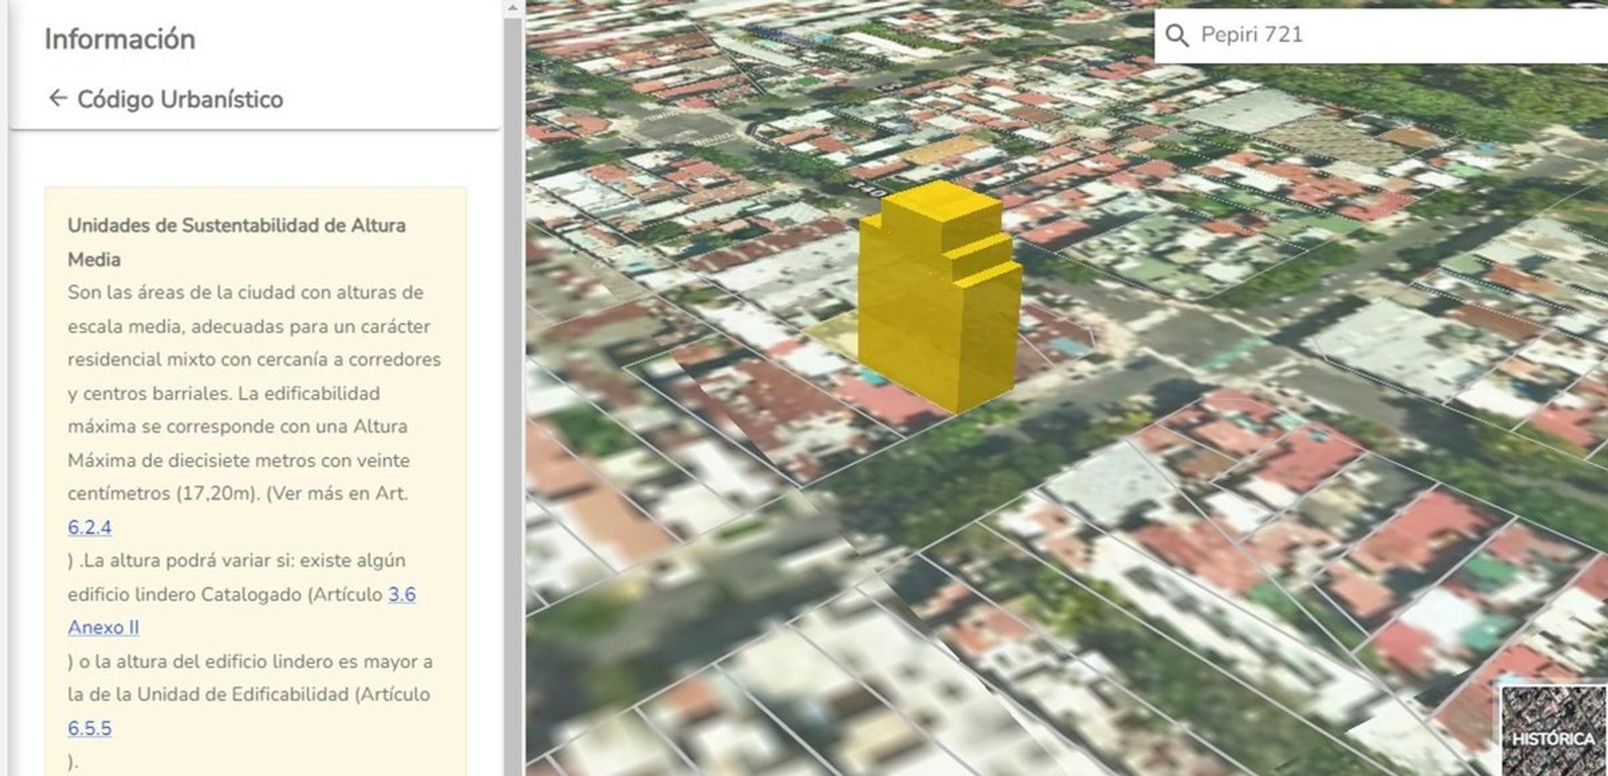The width and height of the screenshot is (1608, 776).
Task: Click the scrollbar up arrow in the sidebar
Action: (512, 8)
